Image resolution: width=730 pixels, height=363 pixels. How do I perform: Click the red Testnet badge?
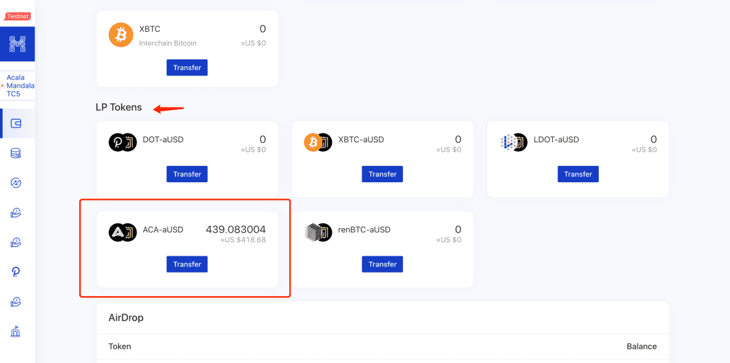coord(18,16)
